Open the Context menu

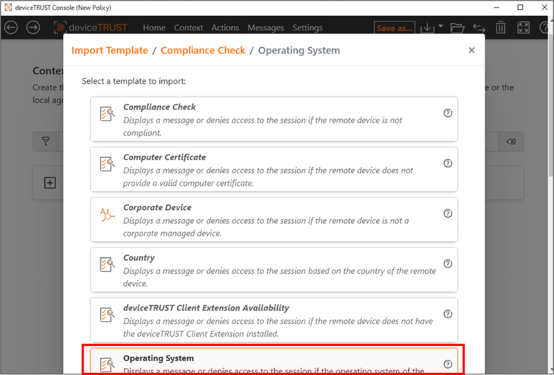[188, 28]
